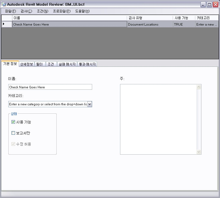Switch to the 상세정보 tab

coord(27,64)
